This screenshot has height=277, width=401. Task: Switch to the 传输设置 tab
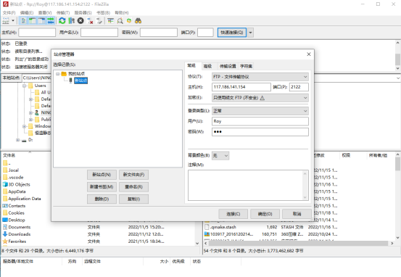click(228, 66)
